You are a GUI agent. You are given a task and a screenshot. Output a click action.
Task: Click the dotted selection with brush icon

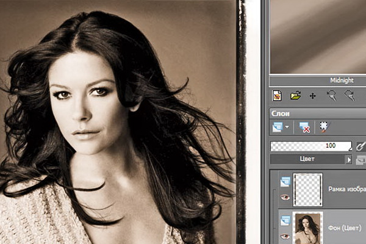pyautogui.click(x=325, y=127)
